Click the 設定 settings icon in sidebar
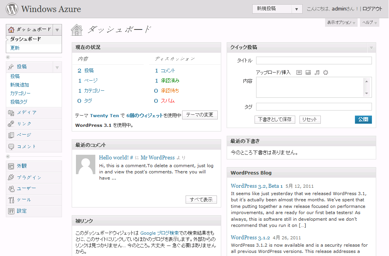The image size is (389, 256). point(11,211)
